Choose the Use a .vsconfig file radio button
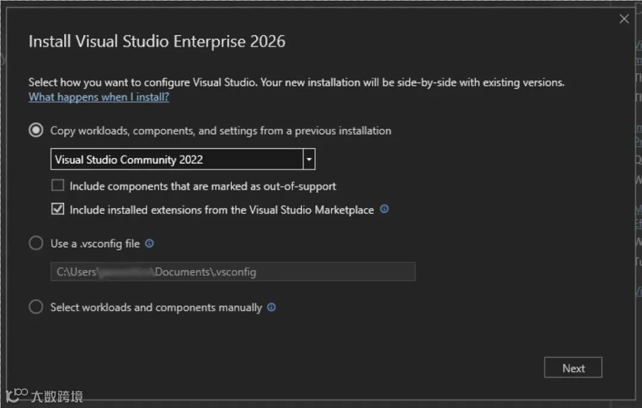 click(x=36, y=243)
